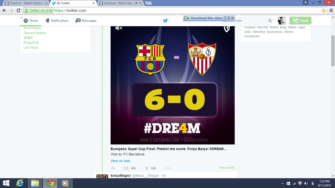Image resolution: width=335 pixels, height=188 pixels.
Task: Open more options ellipsis on the tweet
Action: [x=168, y=168]
